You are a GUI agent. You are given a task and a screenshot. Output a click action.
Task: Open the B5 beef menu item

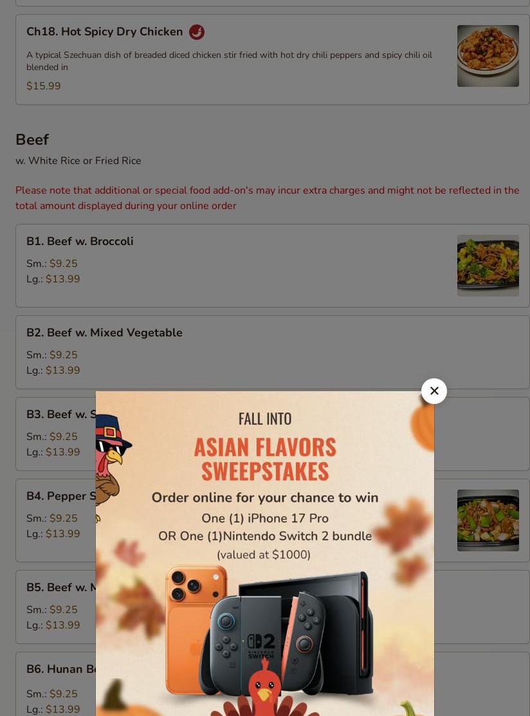56,607
